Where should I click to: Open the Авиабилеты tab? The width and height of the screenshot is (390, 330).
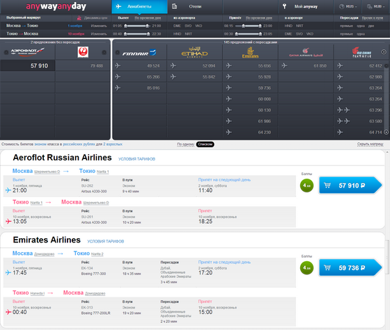[139, 6]
